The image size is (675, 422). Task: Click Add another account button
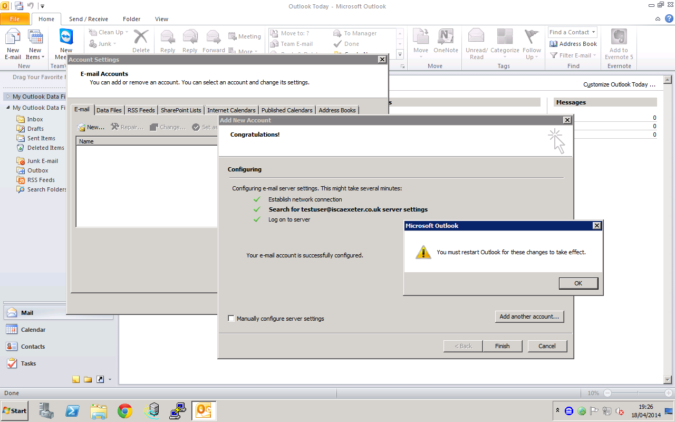(529, 316)
